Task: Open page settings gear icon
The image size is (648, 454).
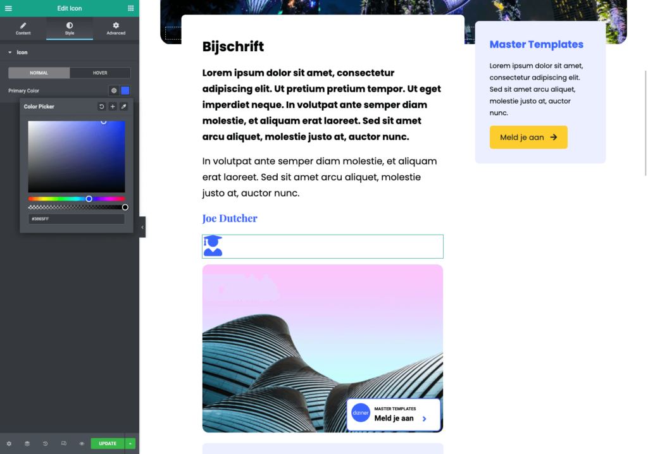Action: (x=9, y=443)
